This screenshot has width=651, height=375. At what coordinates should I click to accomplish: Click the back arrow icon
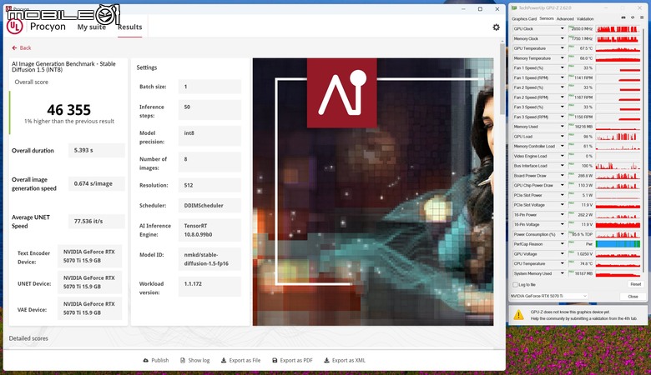(13, 47)
